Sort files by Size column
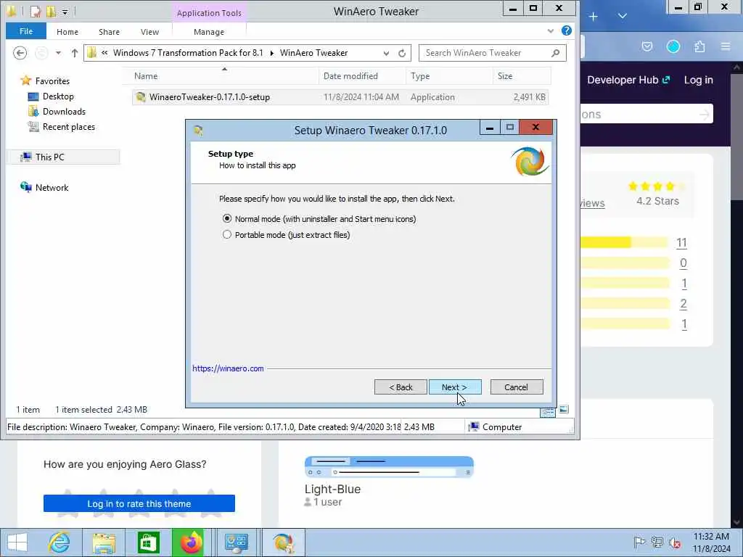The width and height of the screenshot is (743, 557). click(522, 75)
